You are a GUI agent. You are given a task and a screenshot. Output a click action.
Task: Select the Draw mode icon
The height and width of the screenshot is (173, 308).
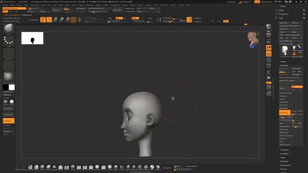(49, 20)
